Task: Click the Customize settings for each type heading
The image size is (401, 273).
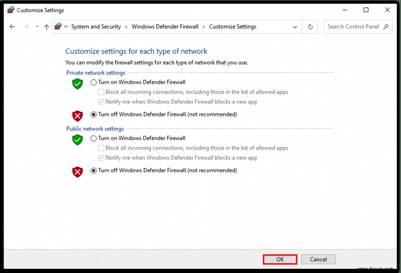Action: (136, 51)
